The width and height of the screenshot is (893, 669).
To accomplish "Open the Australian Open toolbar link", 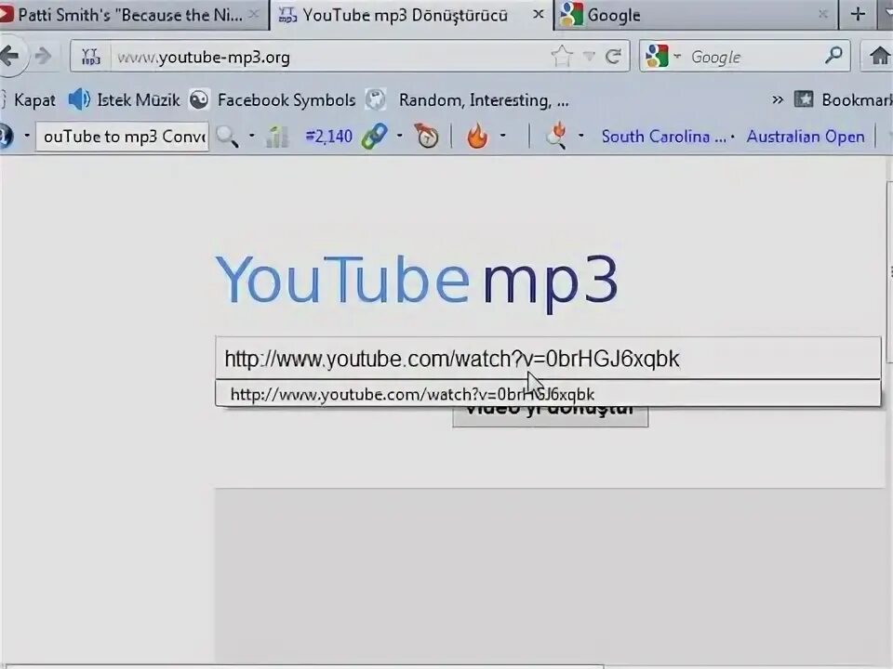I will 806,137.
